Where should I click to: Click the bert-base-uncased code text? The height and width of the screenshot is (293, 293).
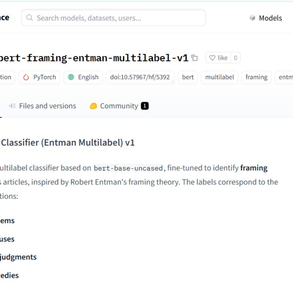tap(128, 168)
